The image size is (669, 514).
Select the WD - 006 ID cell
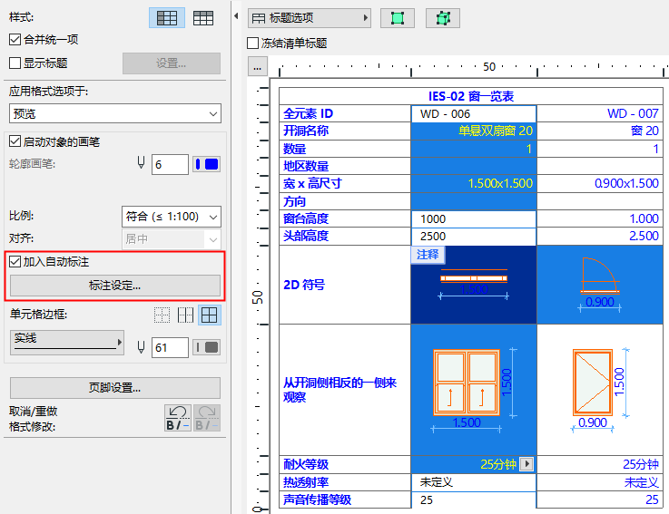point(474,114)
